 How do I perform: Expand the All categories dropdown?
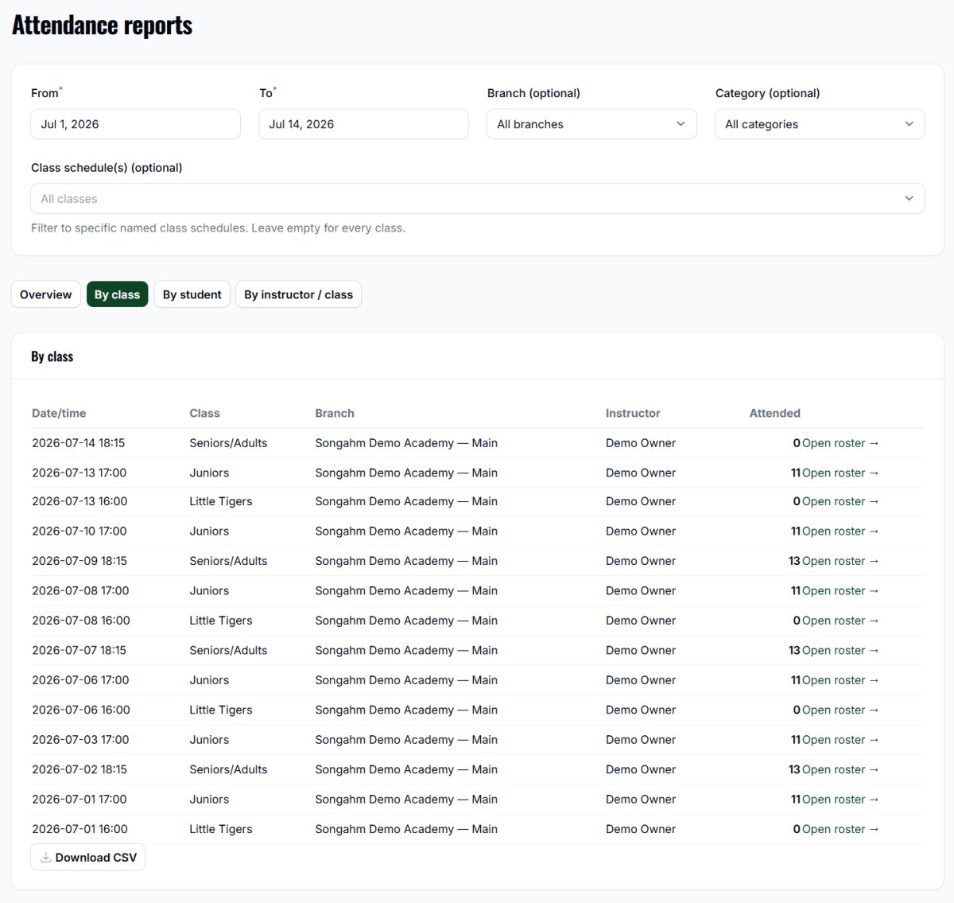tap(820, 124)
